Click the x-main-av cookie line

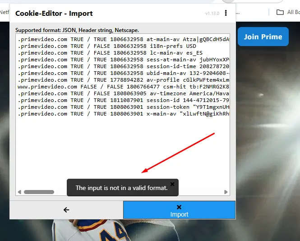tap(124, 114)
